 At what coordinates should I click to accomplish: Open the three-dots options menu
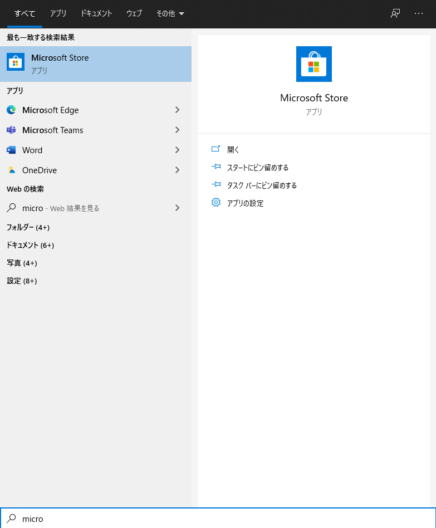pyautogui.click(x=419, y=13)
